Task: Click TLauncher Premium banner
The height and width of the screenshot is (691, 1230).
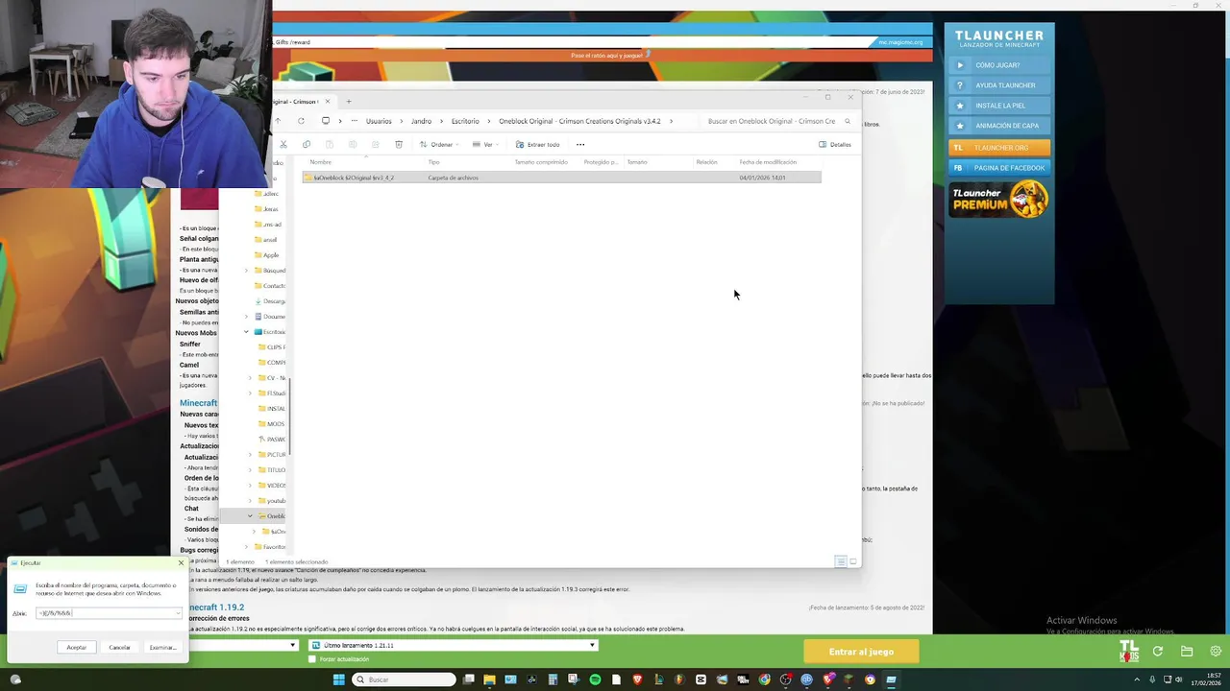Action: click(x=999, y=200)
